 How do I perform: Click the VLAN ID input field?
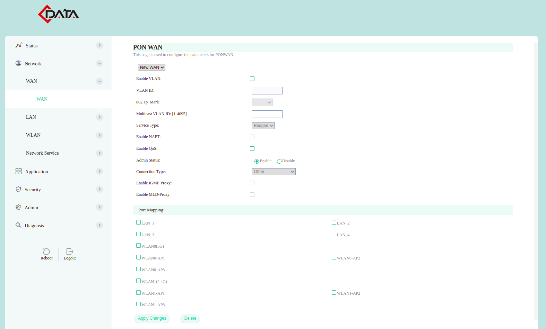[267, 91]
